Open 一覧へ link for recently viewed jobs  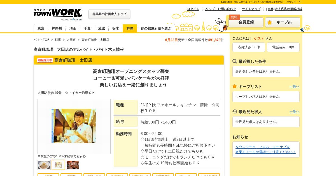pos(295,111)
